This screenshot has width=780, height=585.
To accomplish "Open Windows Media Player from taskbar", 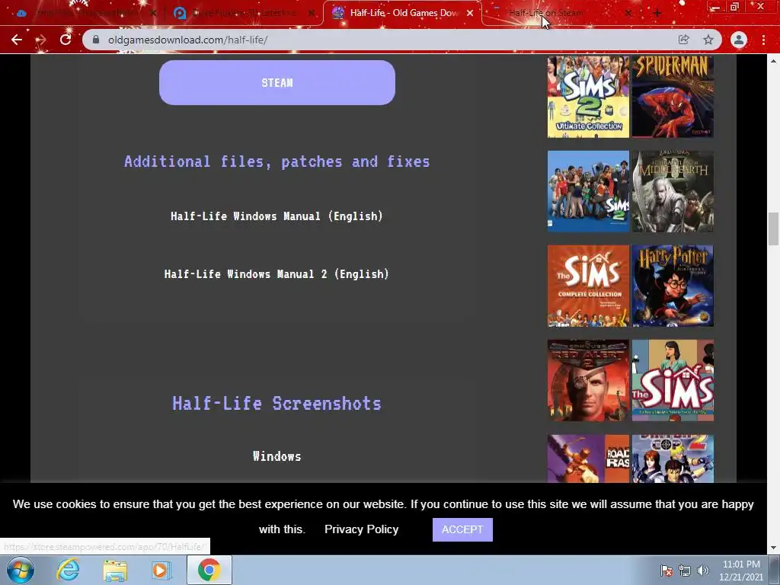I will (161, 570).
